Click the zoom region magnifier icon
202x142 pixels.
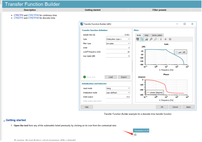(146, 39)
